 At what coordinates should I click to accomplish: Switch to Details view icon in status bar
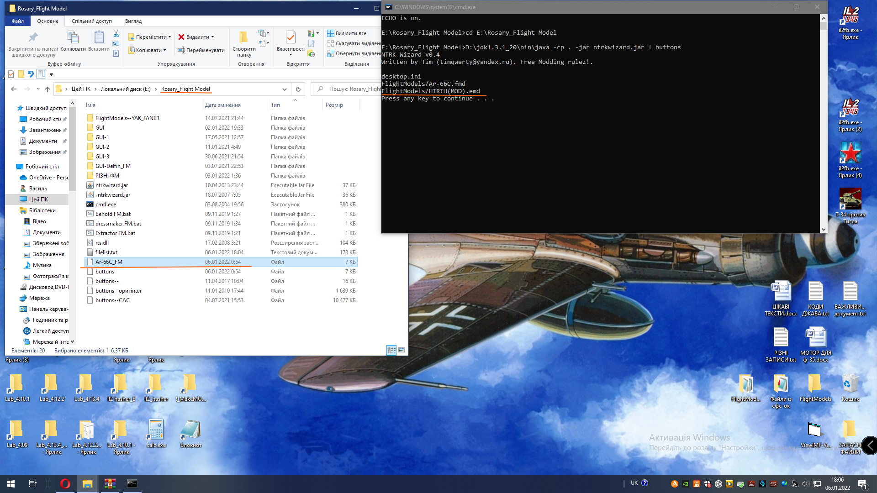(391, 350)
